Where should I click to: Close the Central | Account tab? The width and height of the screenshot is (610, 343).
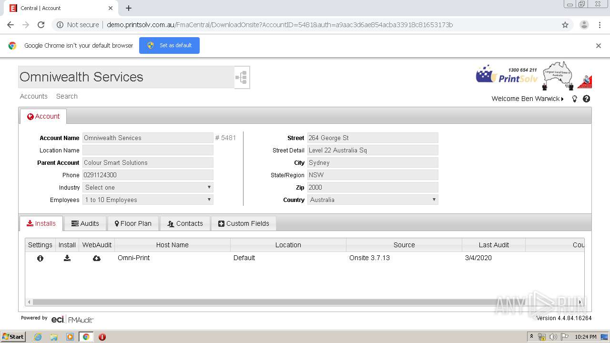(111, 8)
